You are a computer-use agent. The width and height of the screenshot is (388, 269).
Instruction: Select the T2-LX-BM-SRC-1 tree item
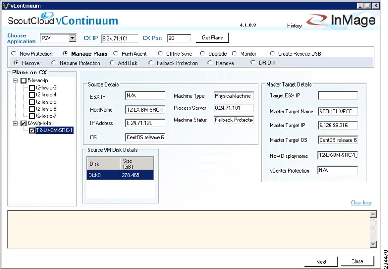[x=54, y=130]
